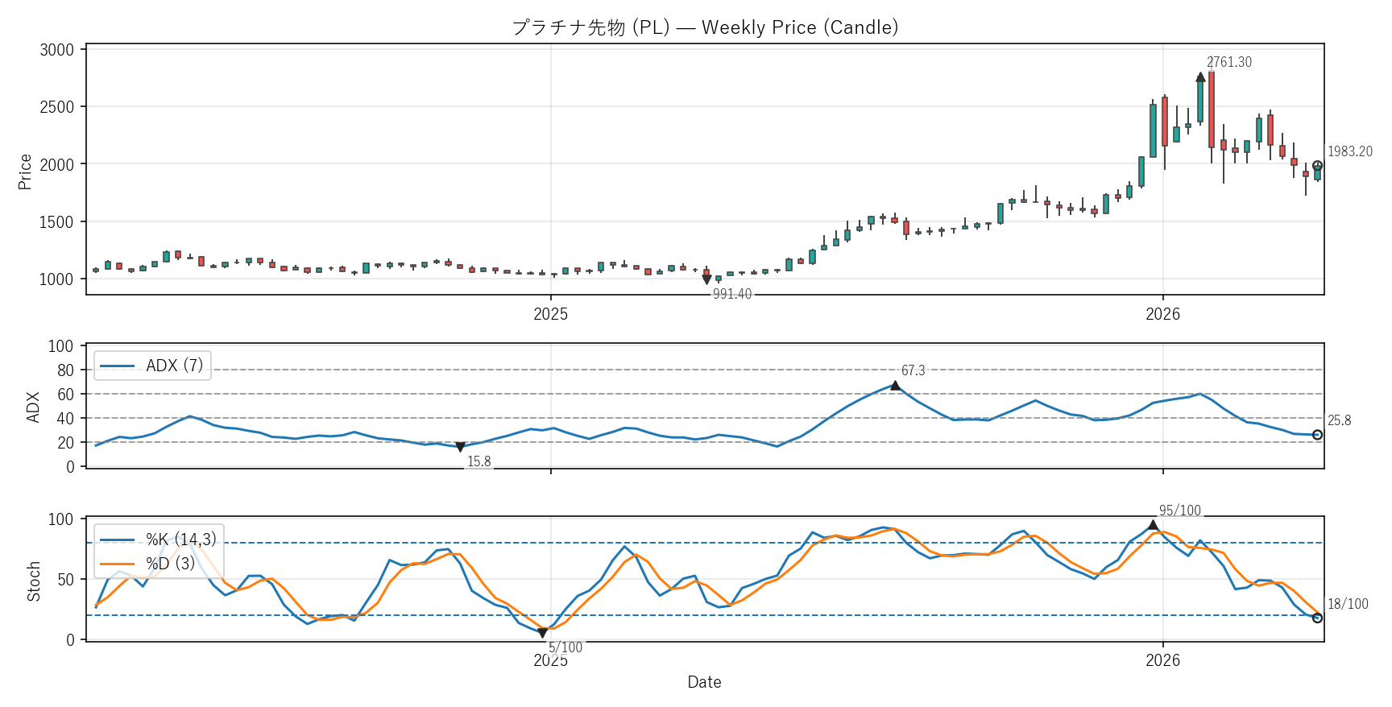The image size is (1392, 707).
Task: Click the circle marker at the latest ADX value
Action: point(1317,435)
